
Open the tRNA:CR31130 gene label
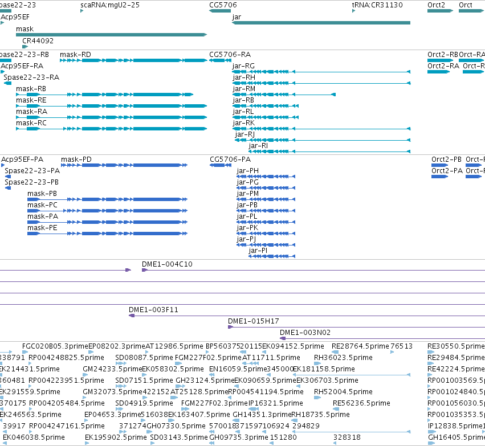tap(377, 5)
